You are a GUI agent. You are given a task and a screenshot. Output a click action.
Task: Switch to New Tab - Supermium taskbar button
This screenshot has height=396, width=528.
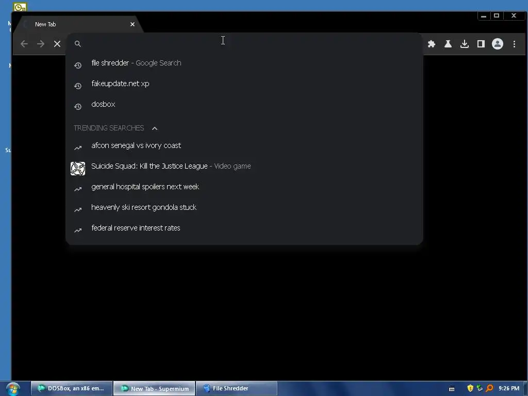tap(154, 388)
